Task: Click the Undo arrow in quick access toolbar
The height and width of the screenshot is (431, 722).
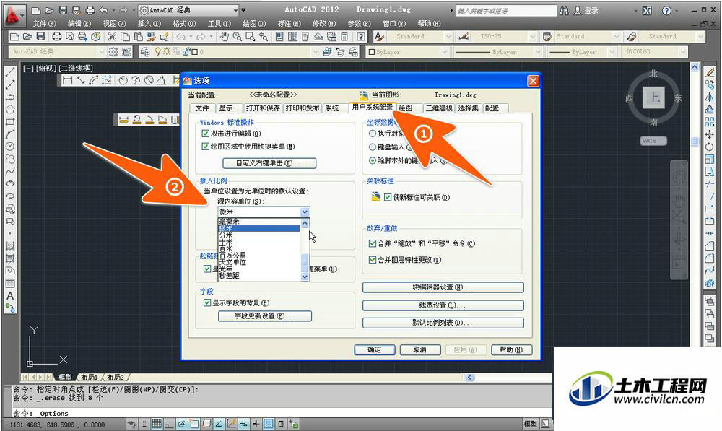Action: tap(104, 10)
